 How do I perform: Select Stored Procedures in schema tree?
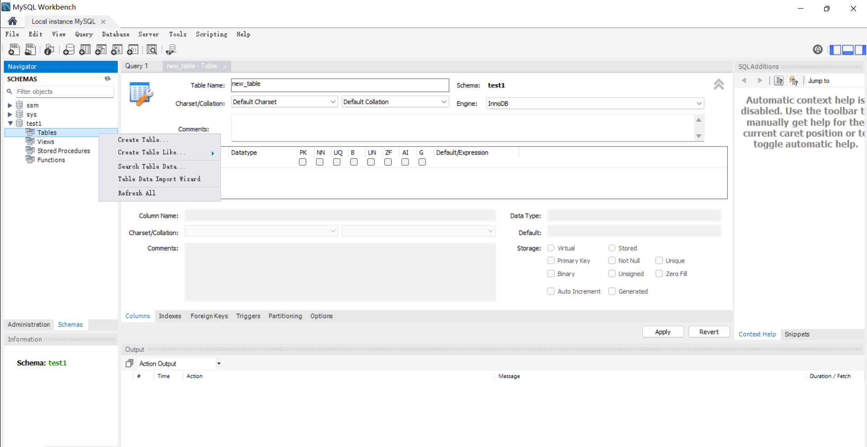64,151
